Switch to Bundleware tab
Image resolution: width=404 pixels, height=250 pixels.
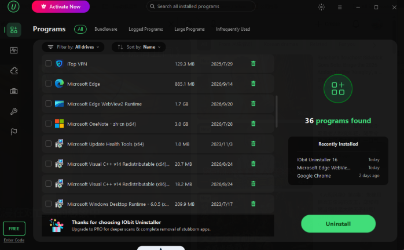click(106, 29)
